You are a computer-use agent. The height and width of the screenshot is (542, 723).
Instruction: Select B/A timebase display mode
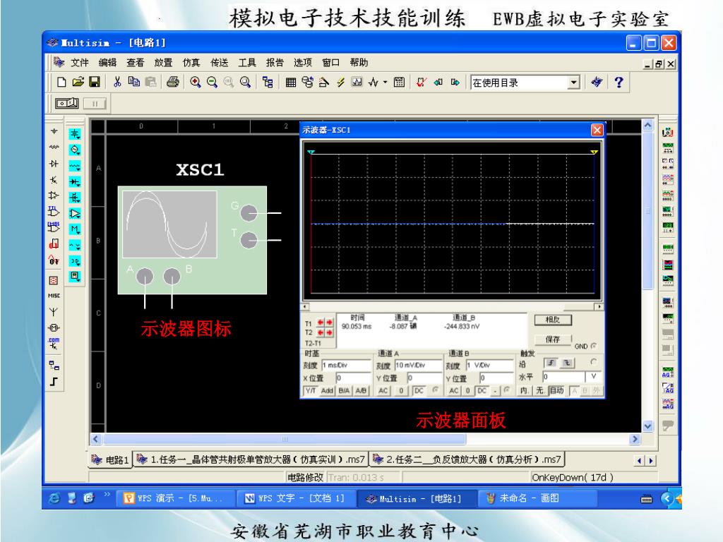pyautogui.click(x=344, y=390)
